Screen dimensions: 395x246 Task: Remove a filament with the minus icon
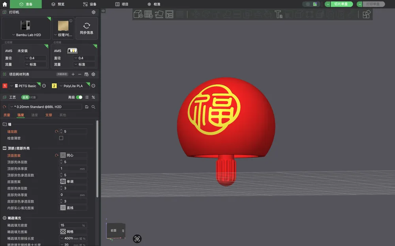tap(80, 74)
